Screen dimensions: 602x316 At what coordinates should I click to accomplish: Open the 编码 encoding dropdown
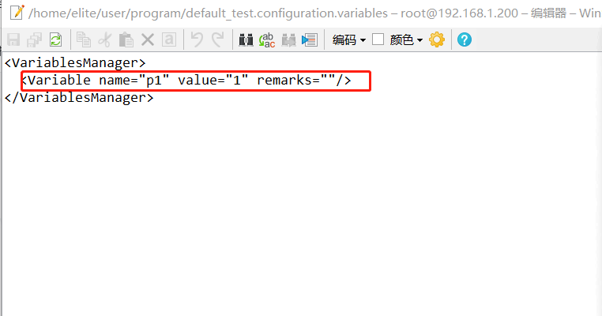pos(348,39)
